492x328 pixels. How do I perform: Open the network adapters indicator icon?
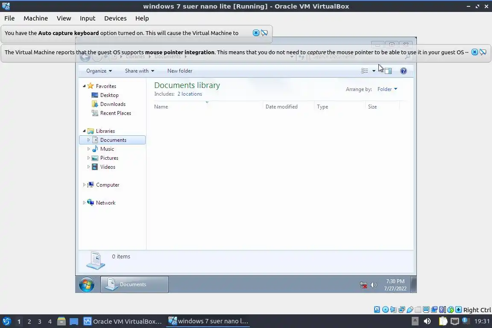(401, 310)
